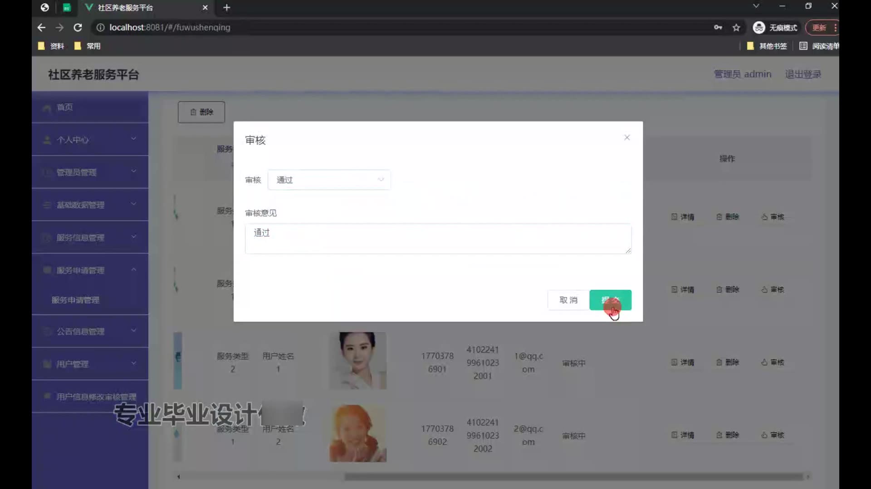Close the 审核 dialog with the X
871x489 pixels.
tap(627, 137)
